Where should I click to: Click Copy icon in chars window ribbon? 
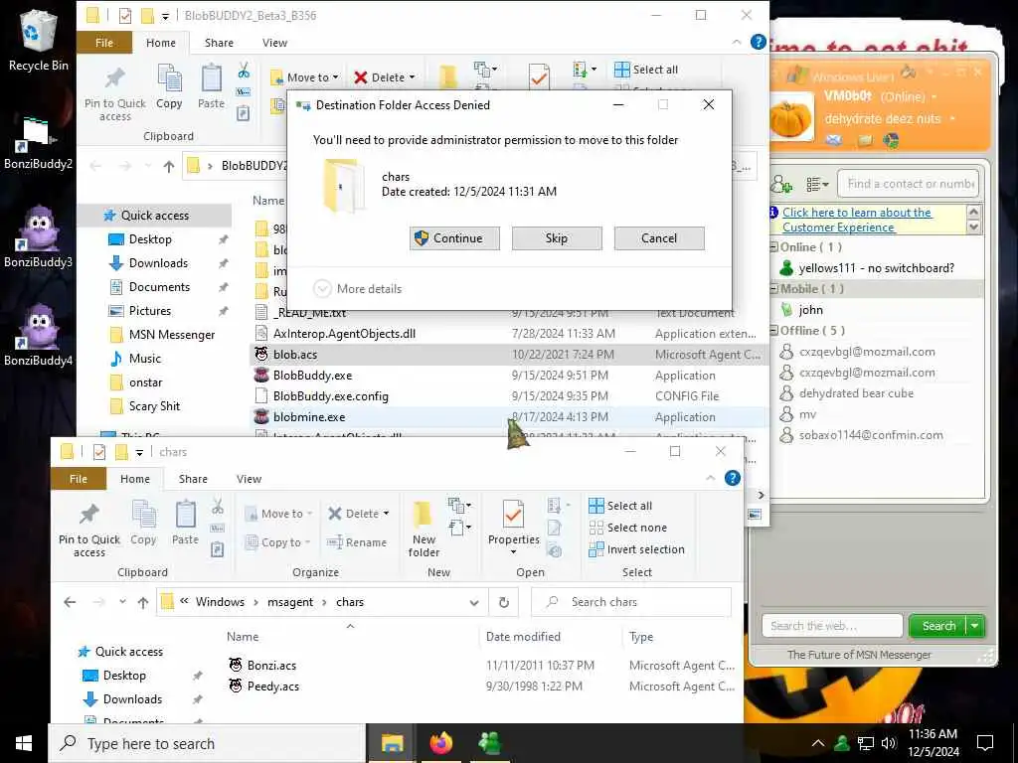pos(143,523)
